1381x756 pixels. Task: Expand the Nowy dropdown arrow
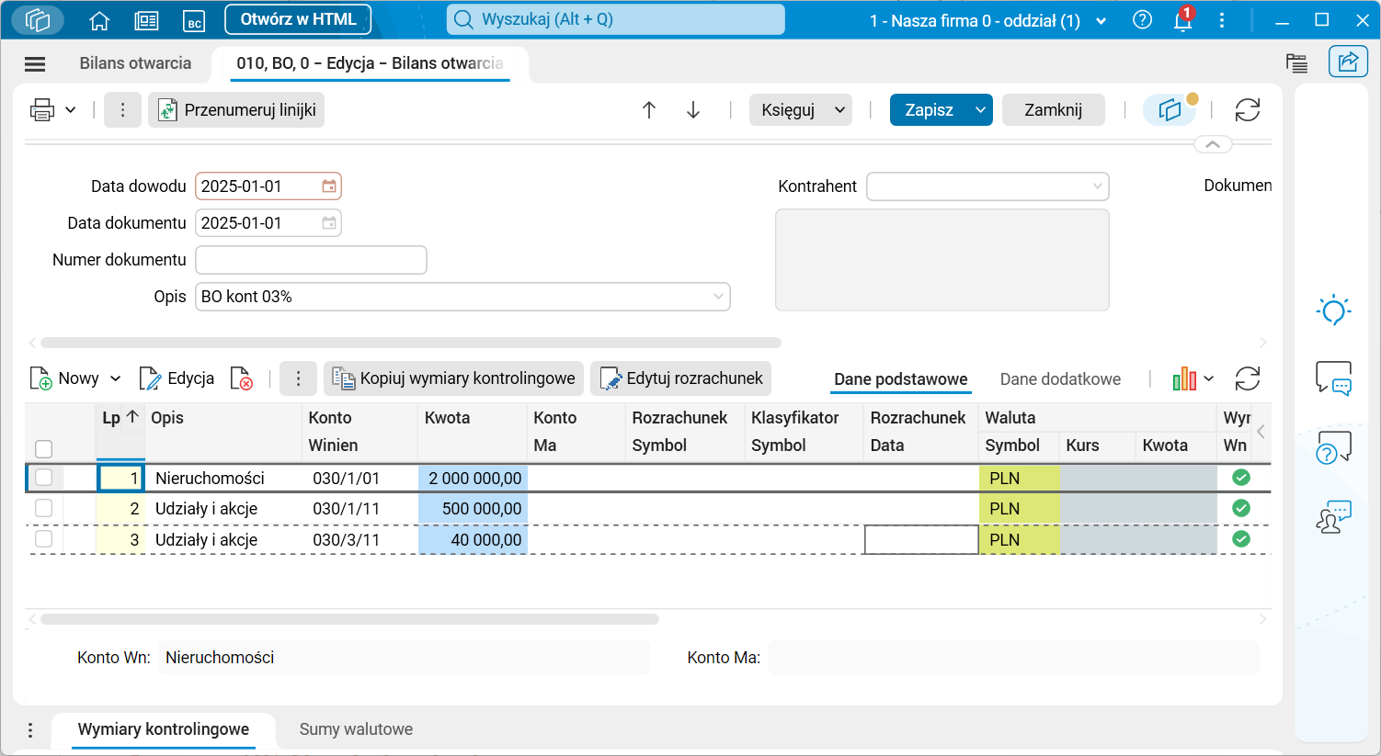click(x=116, y=378)
